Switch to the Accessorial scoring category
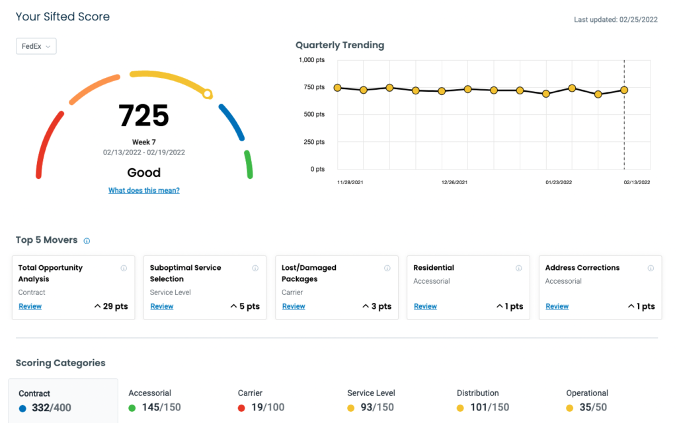Viewport: 677px width, 423px height. 150,400
